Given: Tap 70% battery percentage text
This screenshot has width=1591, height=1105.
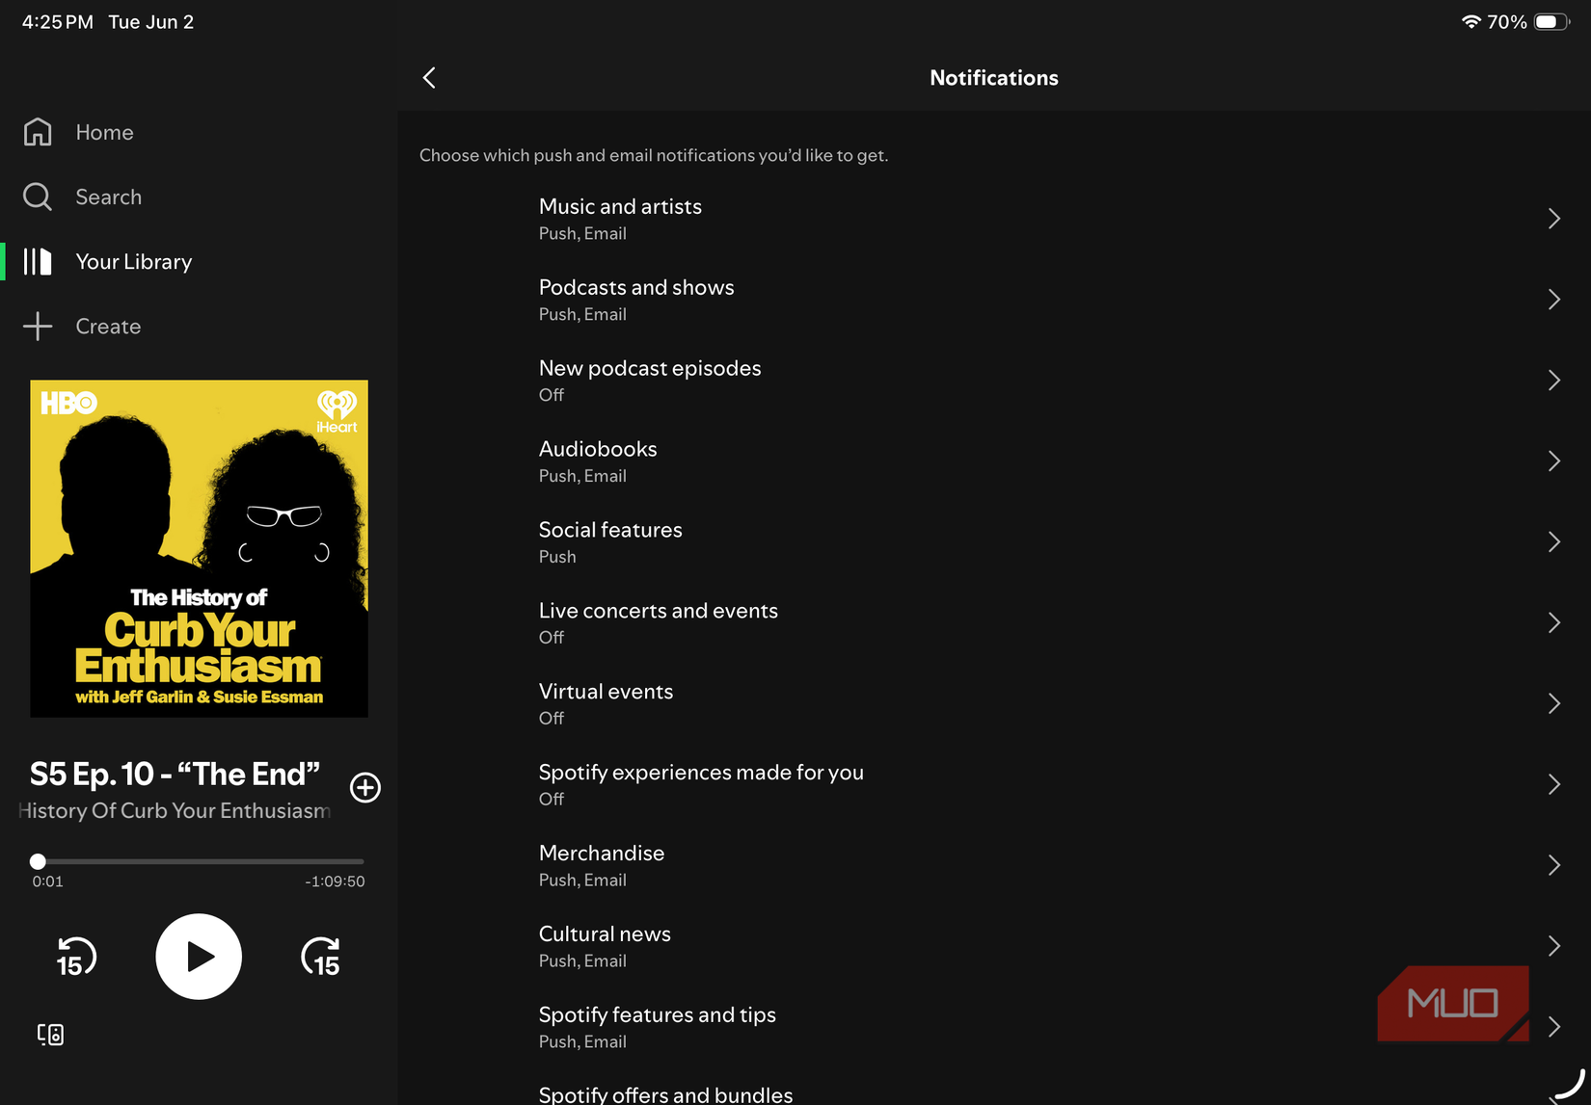Looking at the screenshot, I should tap(1507, 21).
